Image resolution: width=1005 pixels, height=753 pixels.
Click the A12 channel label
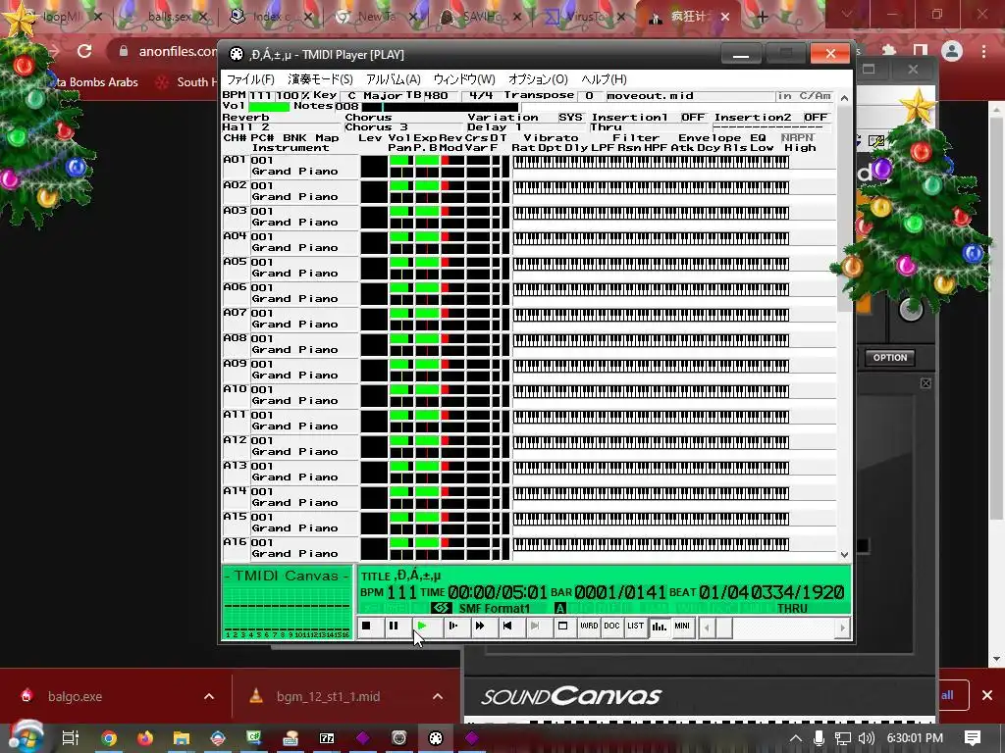235,440
